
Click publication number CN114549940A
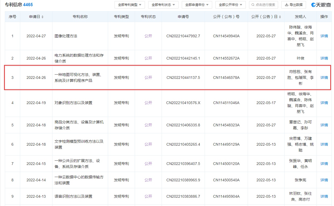[226, 36]
